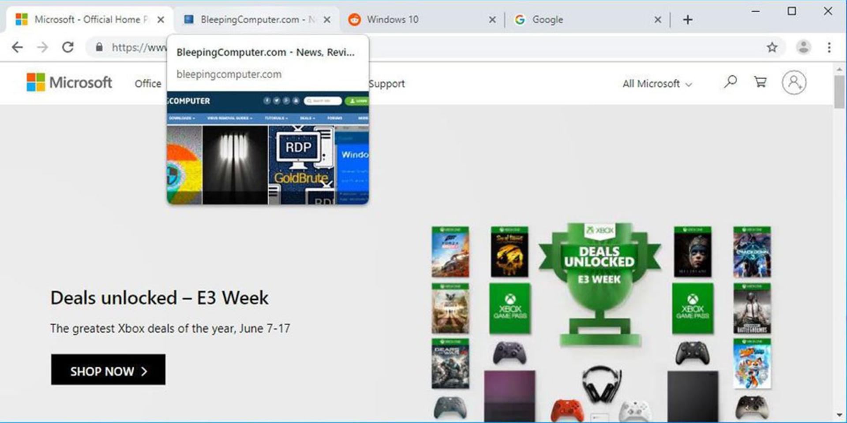Screen dimensions: 847x423
Task: Reload the page with the refresh icon
Action: pyautogui.click(x=67, y=47)
